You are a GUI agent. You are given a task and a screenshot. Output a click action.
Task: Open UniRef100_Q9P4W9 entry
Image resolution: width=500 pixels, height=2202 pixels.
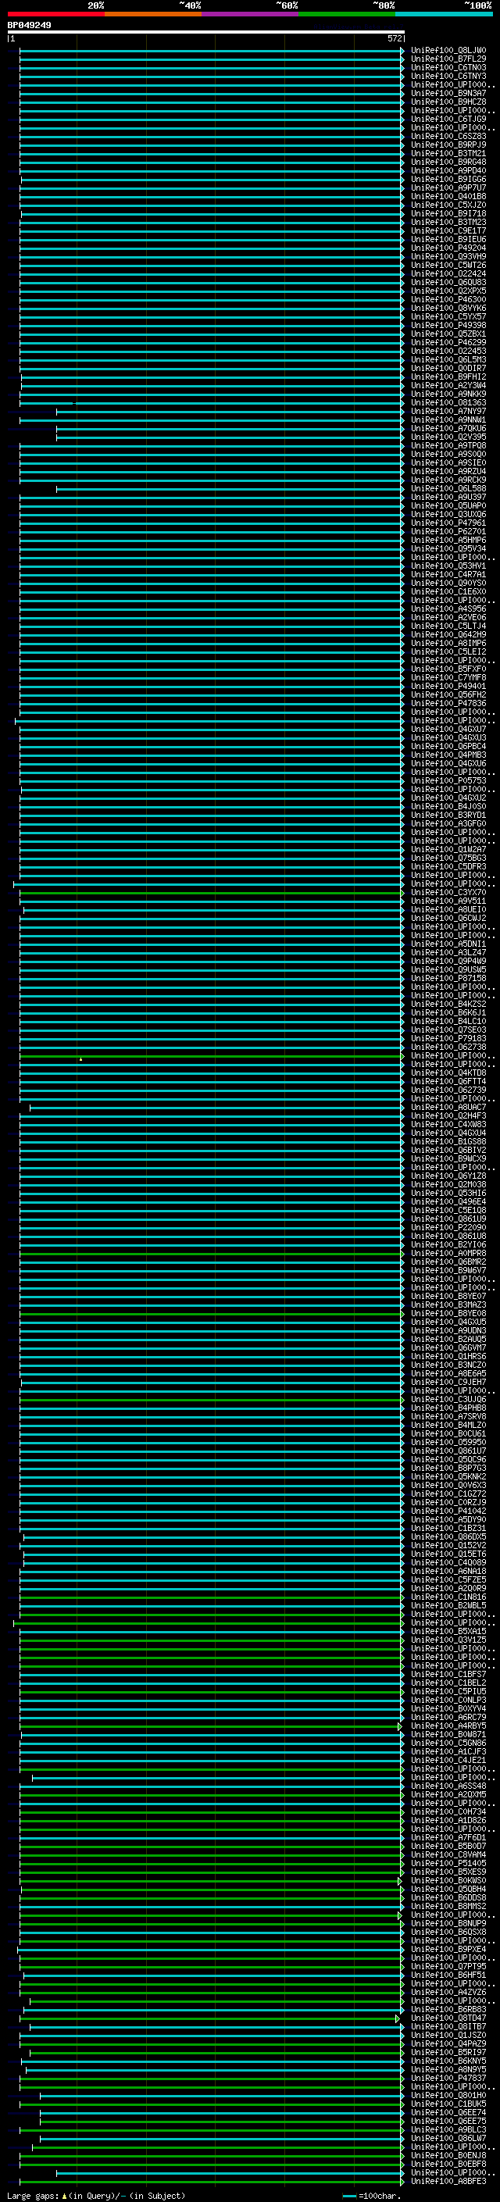(448, 961)
